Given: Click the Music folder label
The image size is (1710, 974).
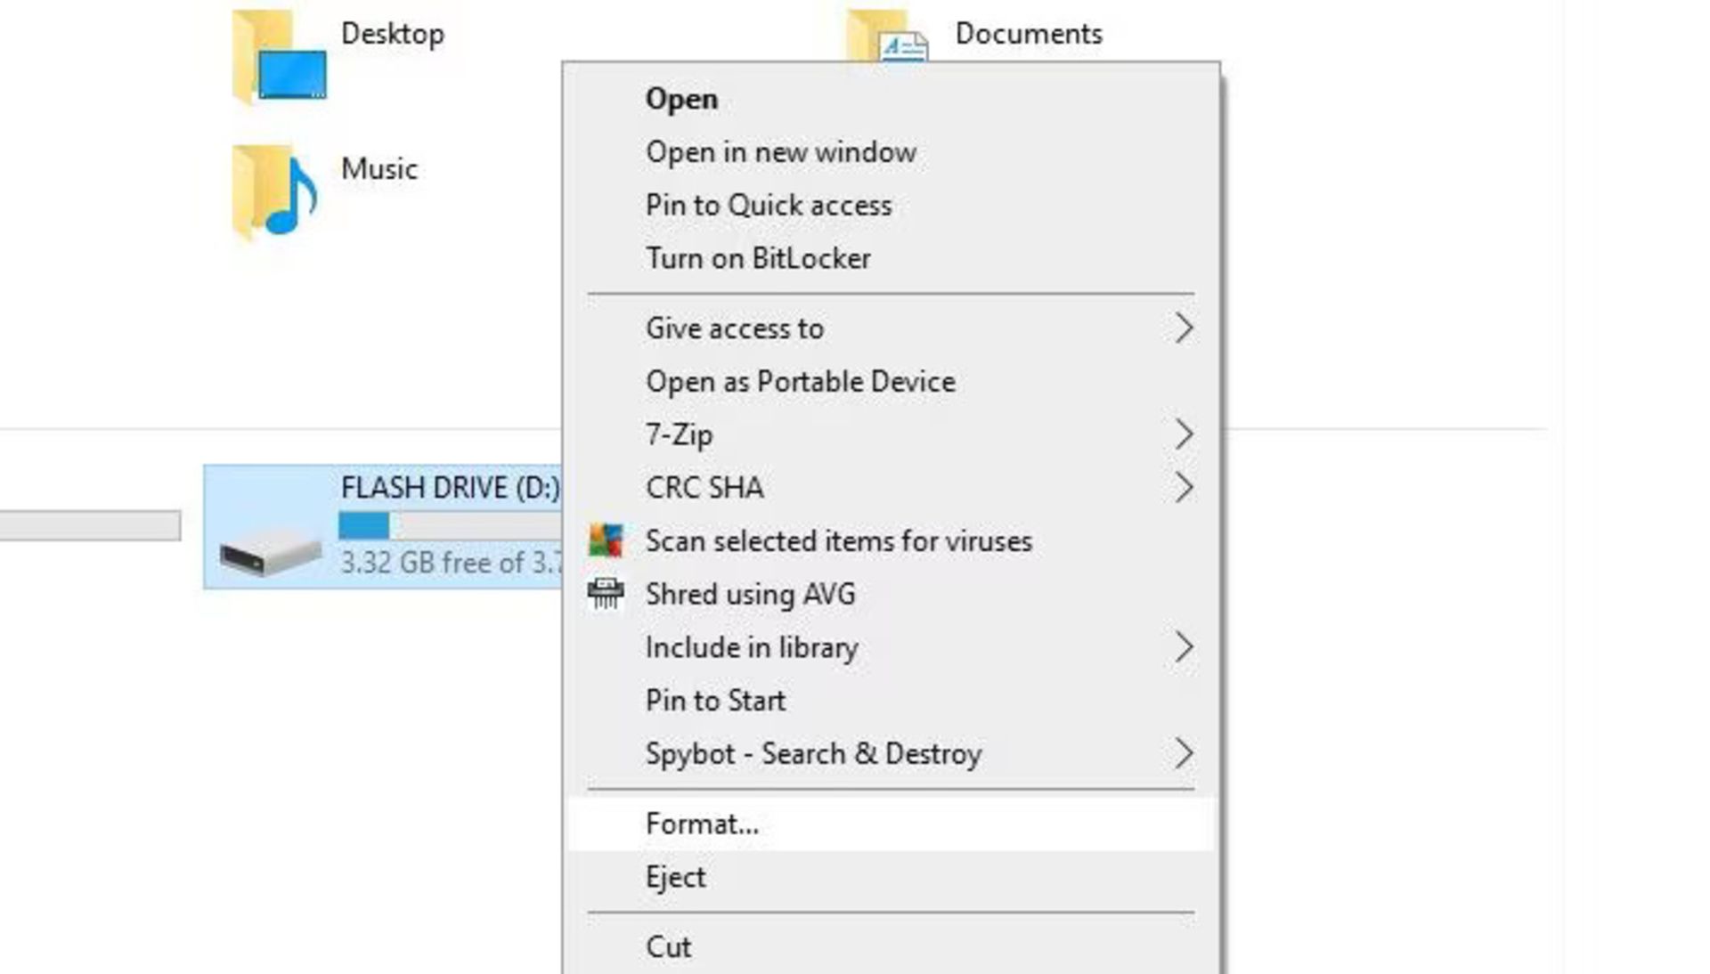Looking at the screenshot, I should [379, 169].
